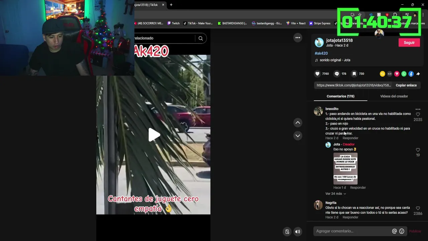The width and height of the screenshot is (428, 241).
Task: Go to previous video with up arrow
Action: point(298,123)
